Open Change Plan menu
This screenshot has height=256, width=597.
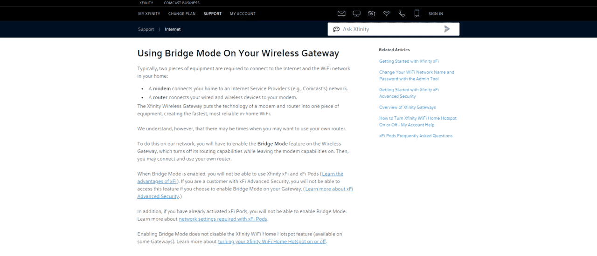point(182,13)
